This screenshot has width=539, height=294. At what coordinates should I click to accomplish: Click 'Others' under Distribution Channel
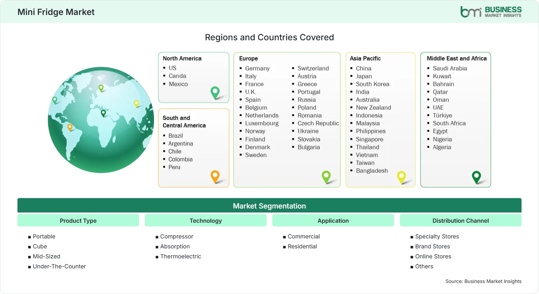pyautogui.click(x=424, y=267)
